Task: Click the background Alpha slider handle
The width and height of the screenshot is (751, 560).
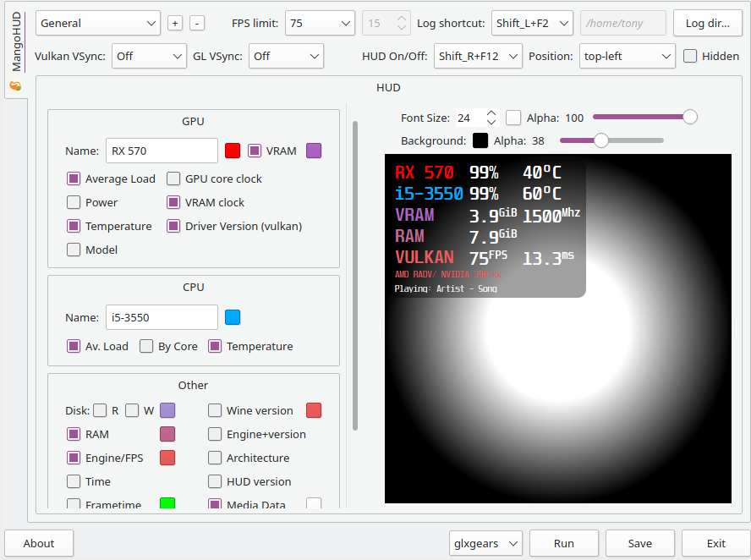Action: tap(601, 140)
